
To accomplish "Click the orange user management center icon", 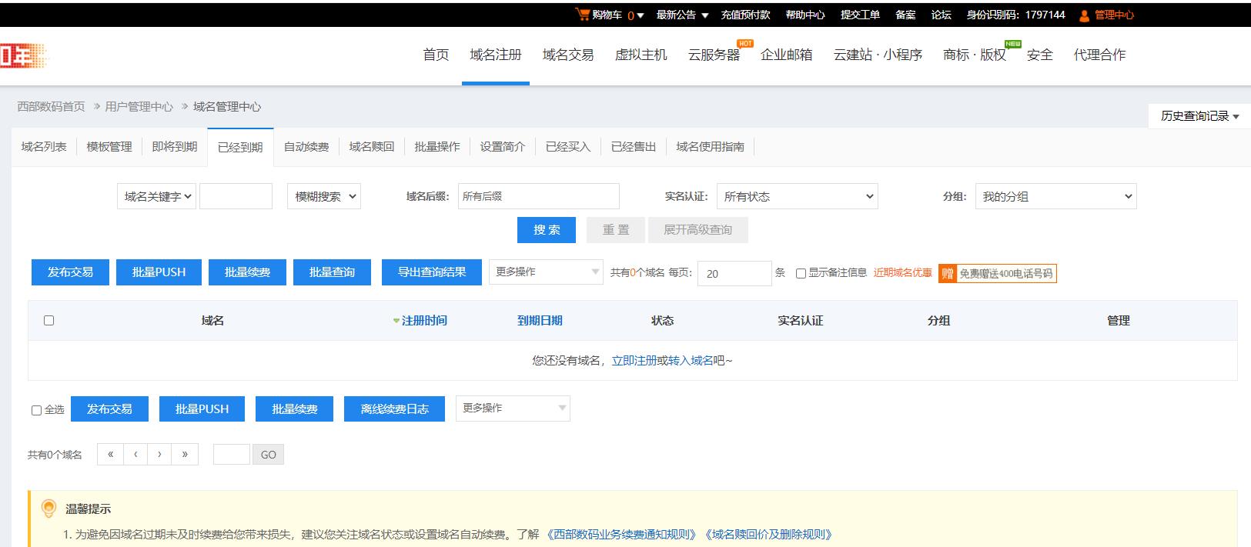I will pos(1084,15).
